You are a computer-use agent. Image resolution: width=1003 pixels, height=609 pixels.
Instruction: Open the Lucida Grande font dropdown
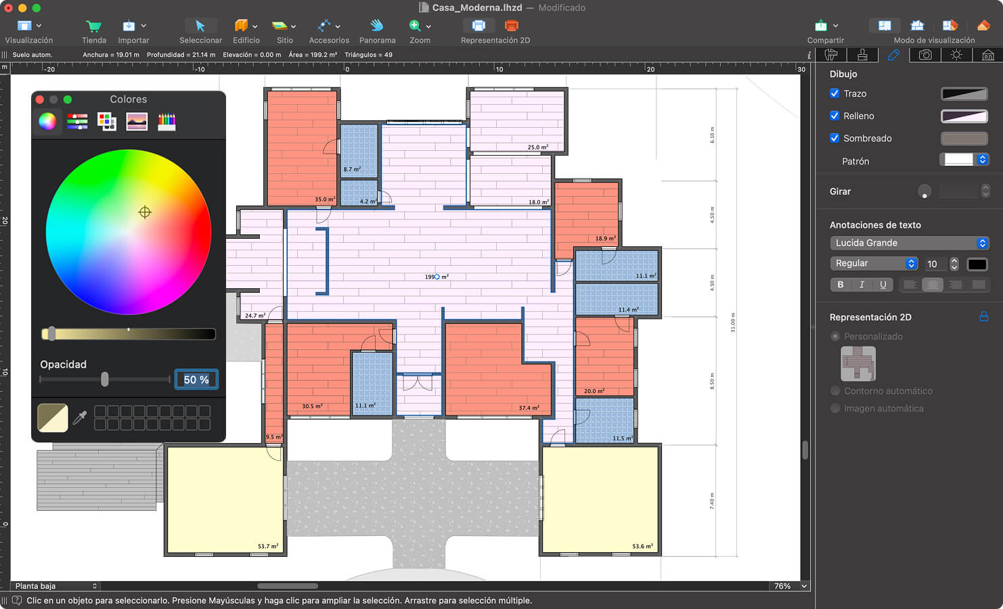click(909, 243)
